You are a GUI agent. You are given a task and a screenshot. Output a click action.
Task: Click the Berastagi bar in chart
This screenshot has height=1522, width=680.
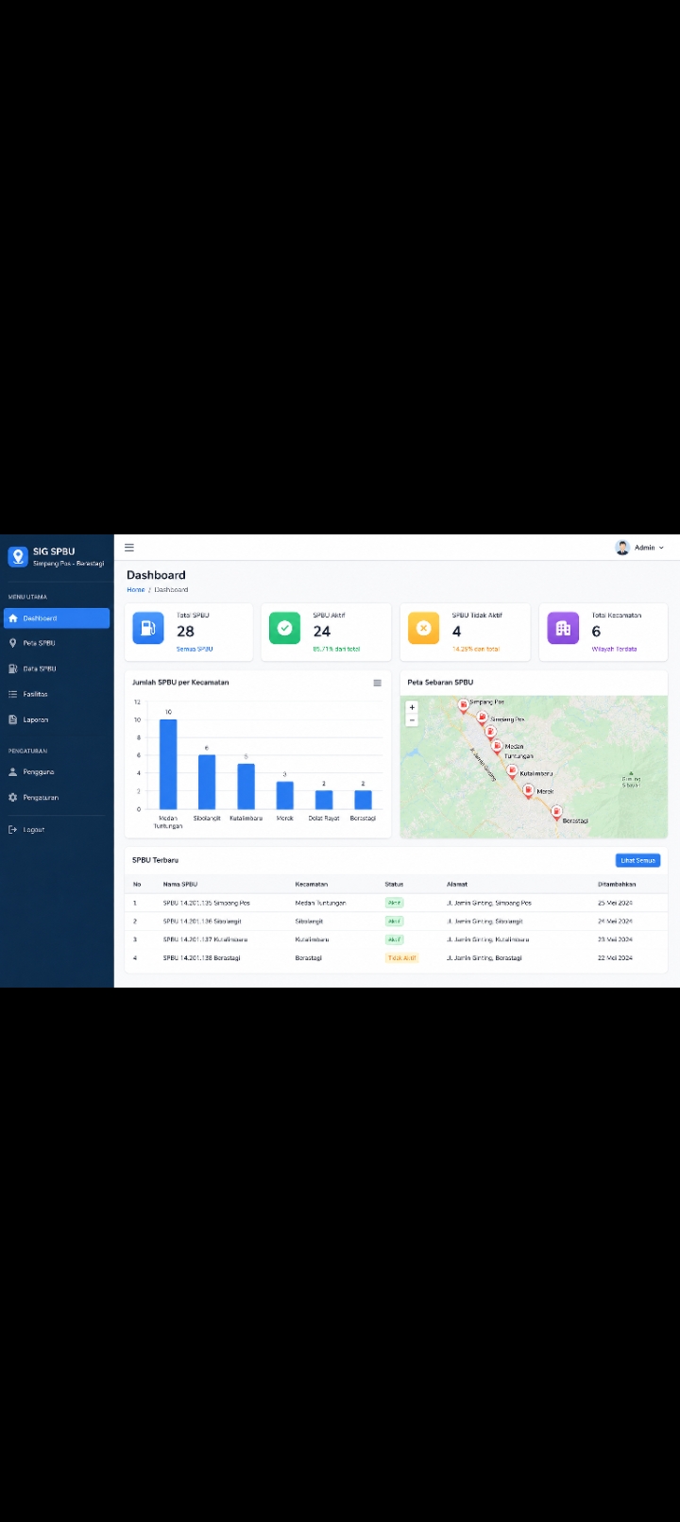tap(363, 800)
